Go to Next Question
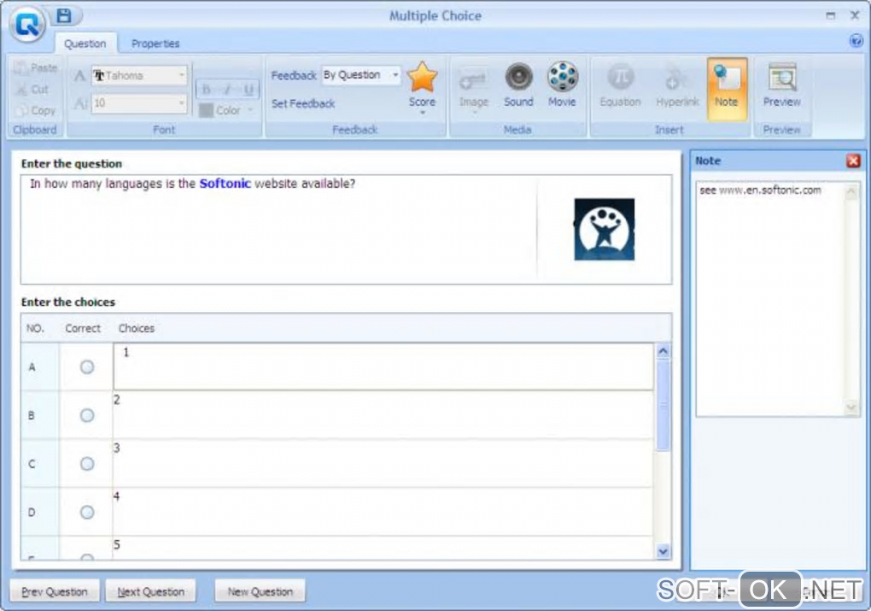The height and width of the screenshot is (611, 871). click(x=150, y=591)
